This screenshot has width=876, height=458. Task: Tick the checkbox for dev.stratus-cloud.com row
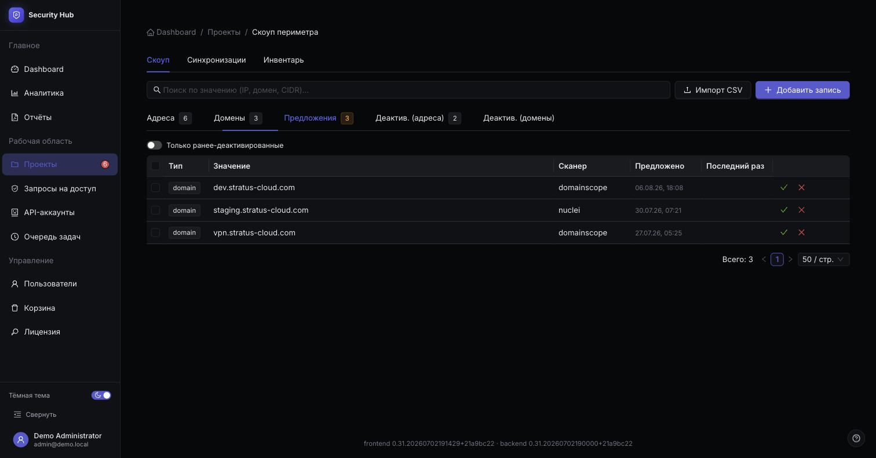pos(155,188)
